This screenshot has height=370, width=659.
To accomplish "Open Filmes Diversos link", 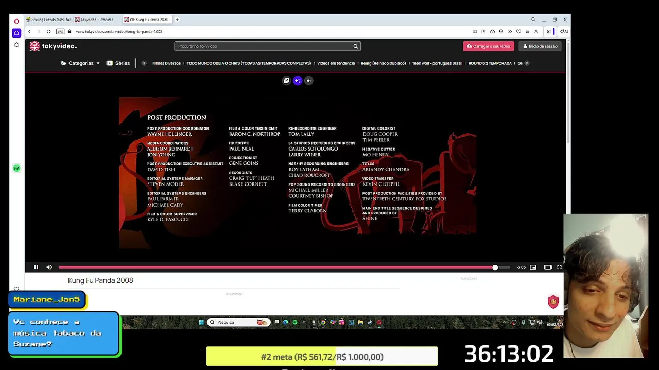I will [x=166, y=63].
